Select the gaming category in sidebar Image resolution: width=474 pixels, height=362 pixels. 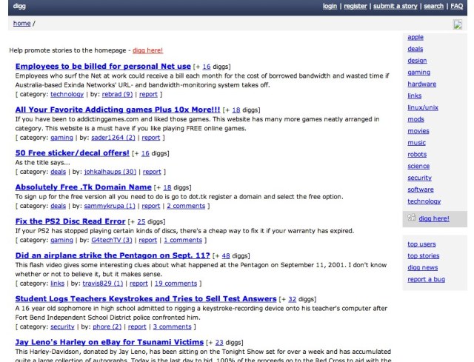(418, 73)
